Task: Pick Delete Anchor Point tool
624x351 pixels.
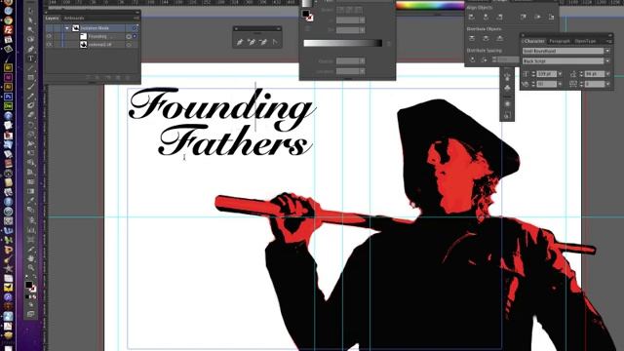Action: [x=263, y=42]
